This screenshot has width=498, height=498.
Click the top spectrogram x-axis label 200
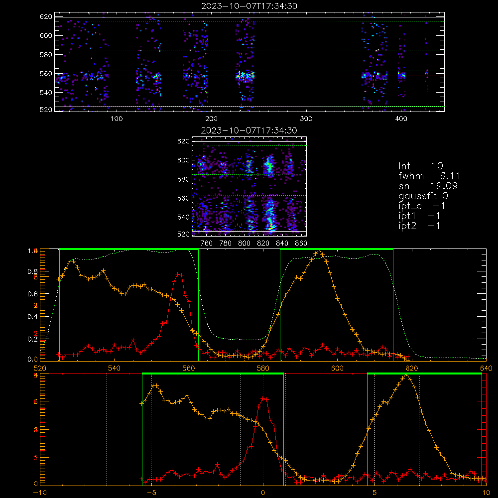211,119
